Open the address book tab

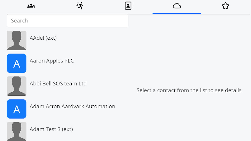(x=128, y=6)
